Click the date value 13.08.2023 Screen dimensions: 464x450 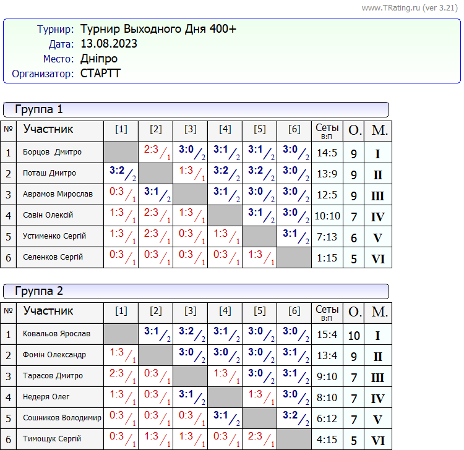[x=109, y=44]
